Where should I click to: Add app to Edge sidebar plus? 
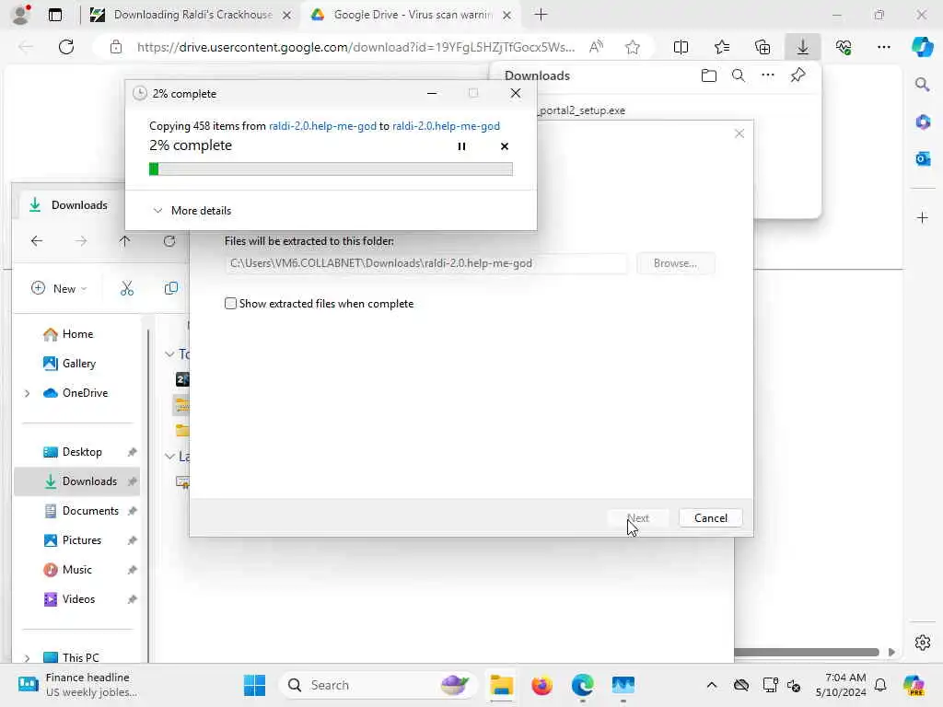[x=922, y=217]
